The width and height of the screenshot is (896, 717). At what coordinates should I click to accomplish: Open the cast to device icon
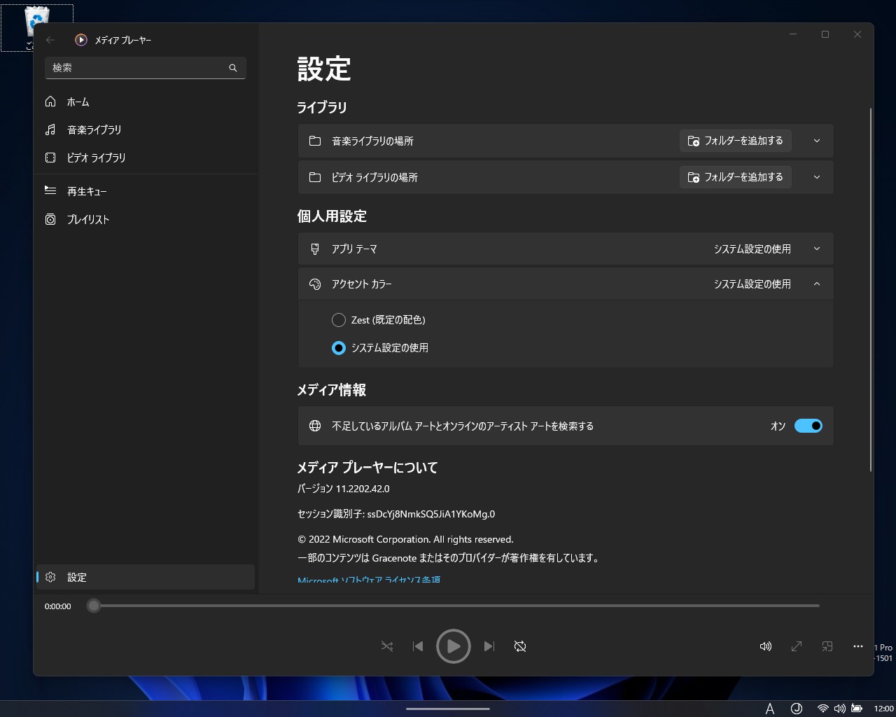pyautogui.click(x=827, y=646)
